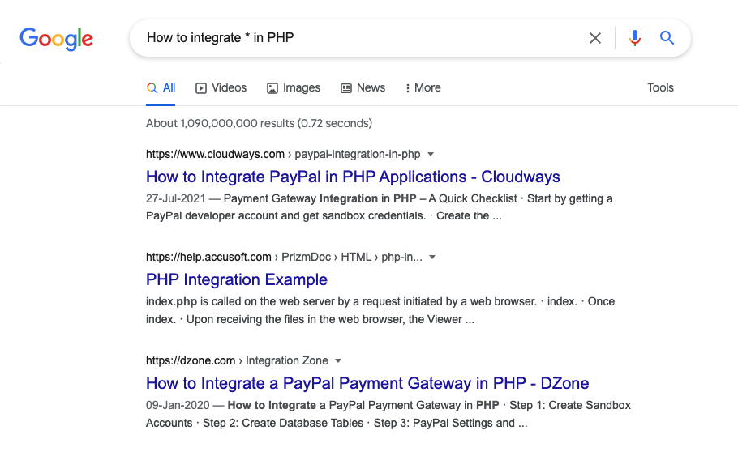
Task: Click the '27-Jul-2021' snippet date
Action: (175, 199)
